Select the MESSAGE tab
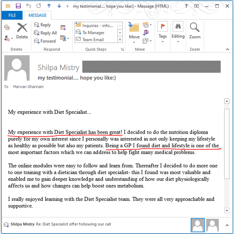The image size is (234, 234). 38,15
